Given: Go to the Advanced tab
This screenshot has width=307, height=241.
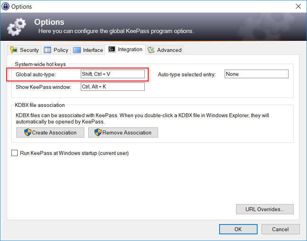Looking at the screenshot, I should click(x=164, y=50).
